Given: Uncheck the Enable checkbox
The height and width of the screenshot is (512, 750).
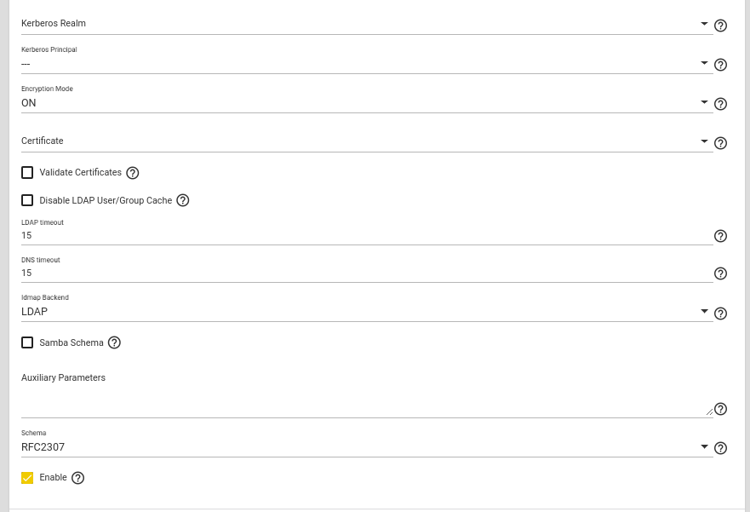Looking at the screenshot, I should (x=27, y=478).
